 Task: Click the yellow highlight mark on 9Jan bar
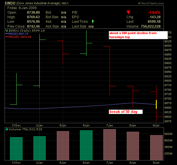coord(156,104)
